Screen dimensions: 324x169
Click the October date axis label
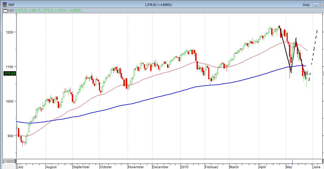(106, 167)
